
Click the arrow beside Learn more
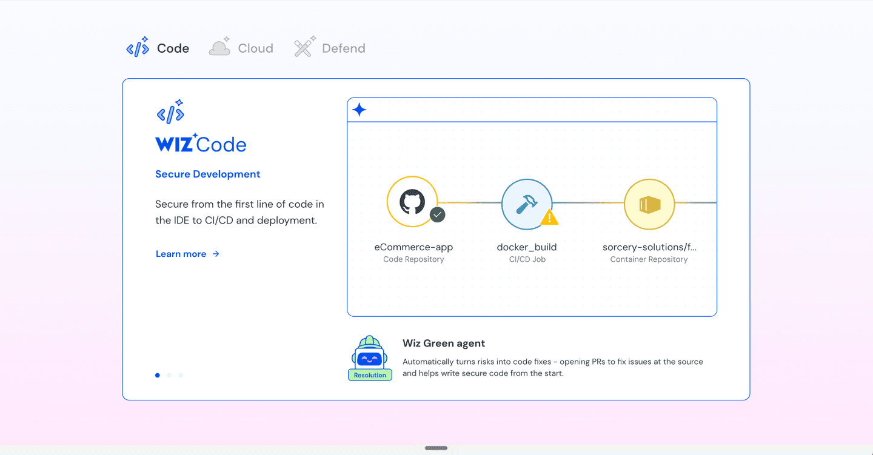[216, 254]
